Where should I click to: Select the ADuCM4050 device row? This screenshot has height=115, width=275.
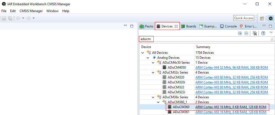tap(177, 67)
